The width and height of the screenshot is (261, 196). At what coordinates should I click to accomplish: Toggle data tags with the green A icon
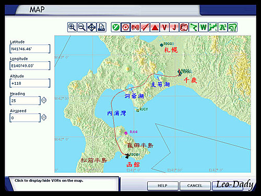pos(222,27)
